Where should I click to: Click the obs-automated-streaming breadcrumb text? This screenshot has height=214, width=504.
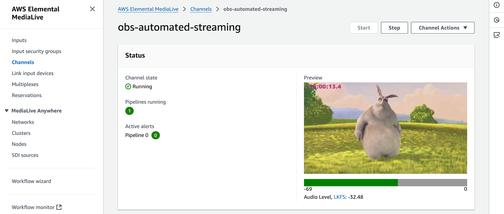[x=255, y=9]
